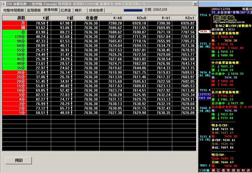The height and width of the screenshot is (173, 252).
Task: Close the 加權指數 dialog window
Action: coord(195,4)
